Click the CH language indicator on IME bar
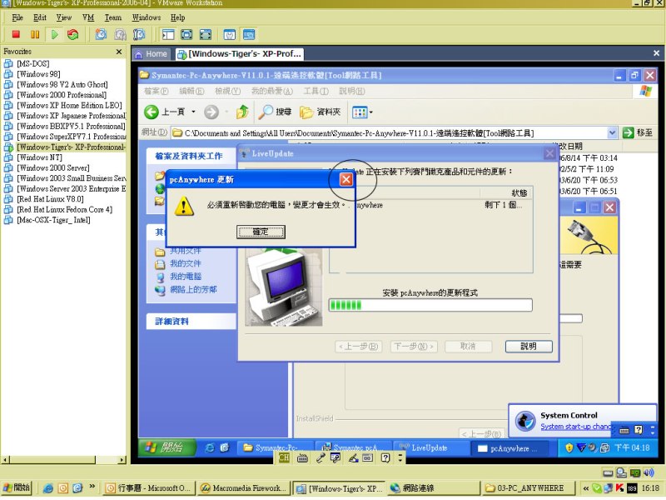The image size is (666, 500). (284, 457)
